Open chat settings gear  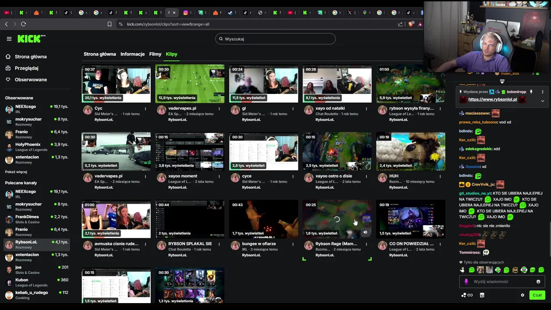pos(523,295)
